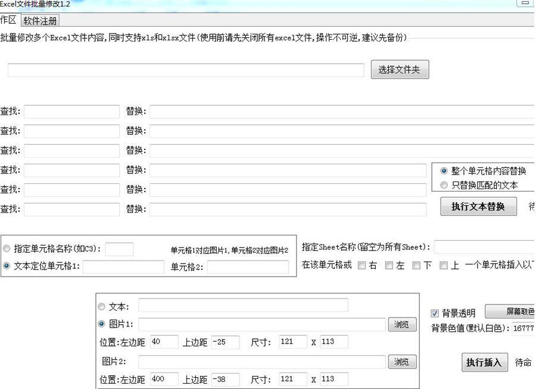Click the 指定单元格名称 cell name field

tap(119, 249)
